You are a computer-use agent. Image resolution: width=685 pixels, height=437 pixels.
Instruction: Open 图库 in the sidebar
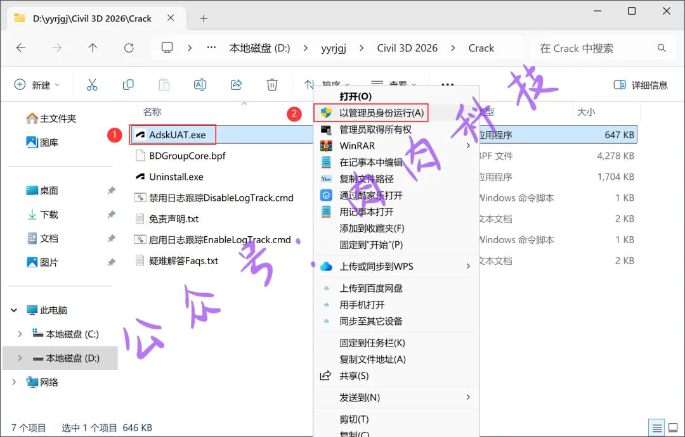[42, 142]
